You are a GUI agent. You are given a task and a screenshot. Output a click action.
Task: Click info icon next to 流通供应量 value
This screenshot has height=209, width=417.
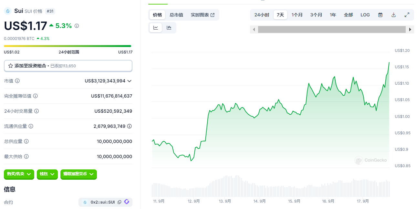(129, 126)
